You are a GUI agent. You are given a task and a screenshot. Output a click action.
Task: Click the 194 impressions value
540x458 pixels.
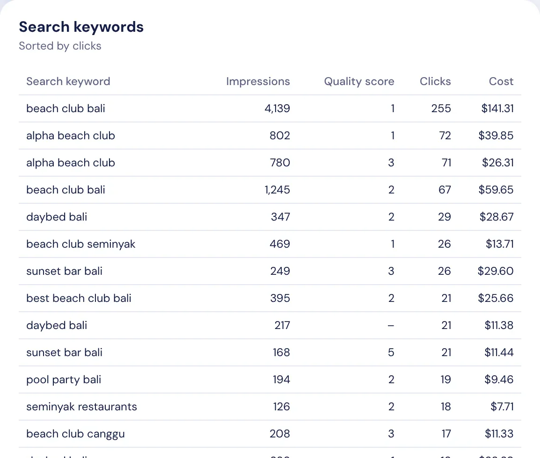281,379
